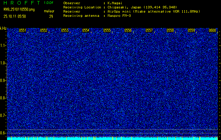Click the HROFFT title text
Image resolution: width=221 pixels, height=140 pixels.
coord(22,3)
